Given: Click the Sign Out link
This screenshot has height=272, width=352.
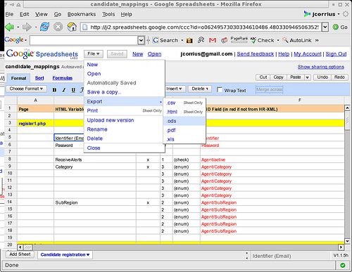Looking at the screenshot, I should pos(336,54).
